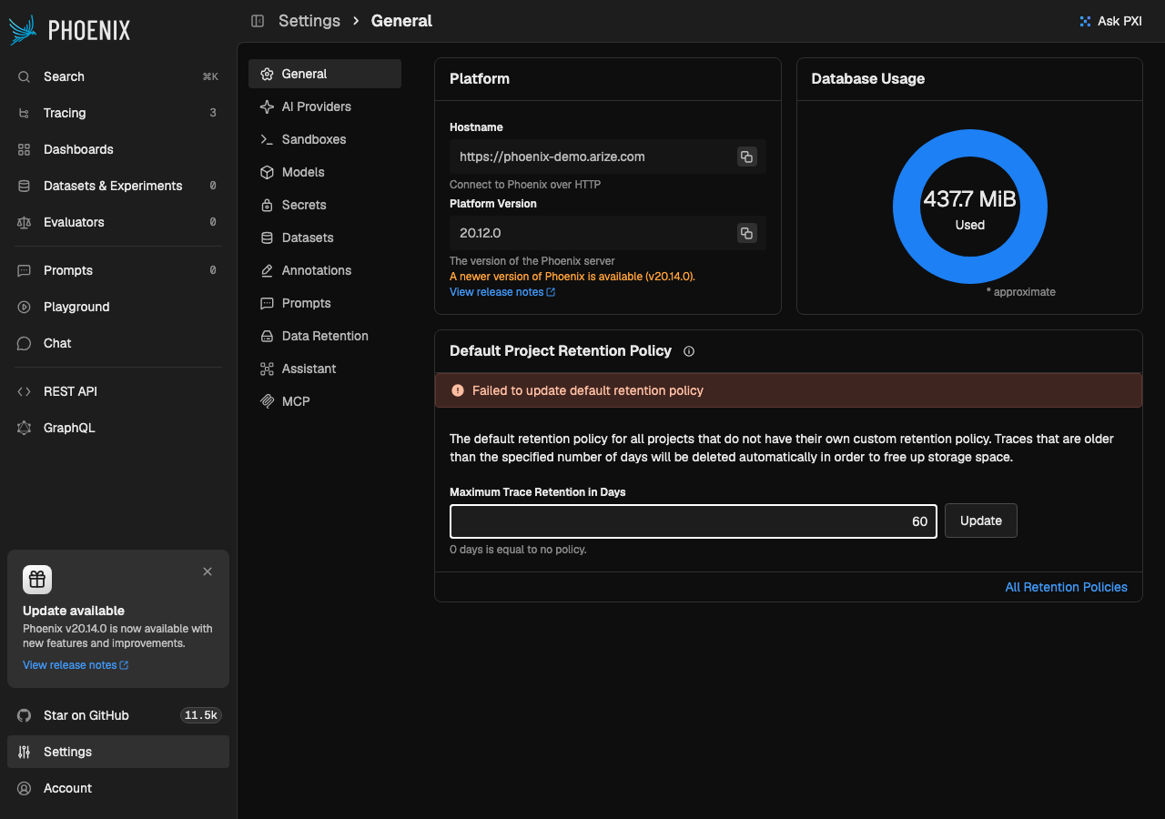Click the Secrets lock icon
The image size is (1165, 819).
[267, 205]
